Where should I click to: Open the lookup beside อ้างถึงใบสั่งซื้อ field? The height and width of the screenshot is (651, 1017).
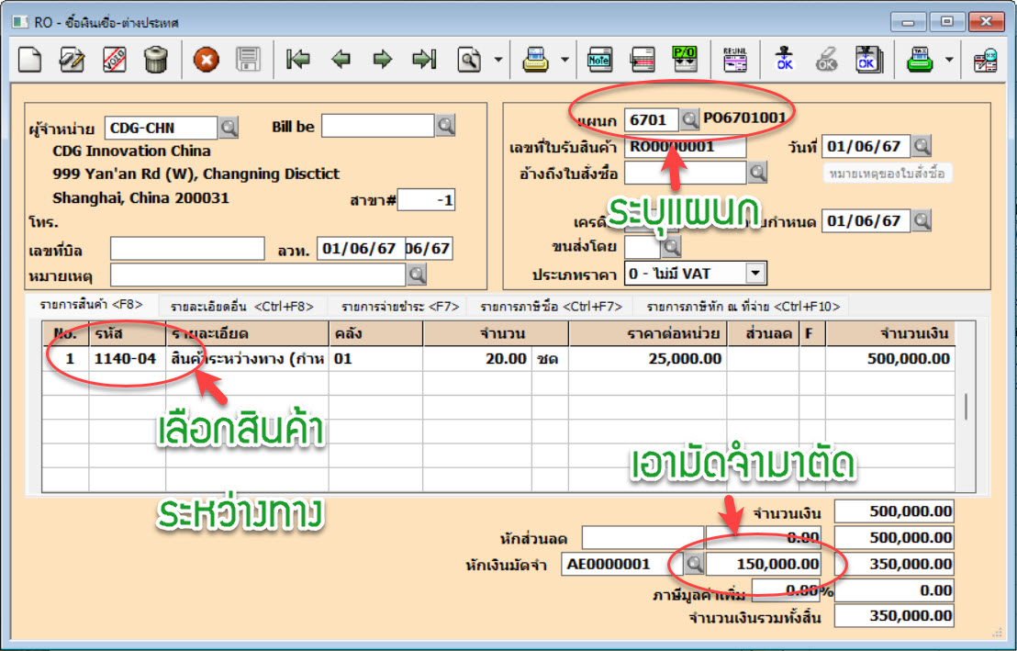click(757, 173)
